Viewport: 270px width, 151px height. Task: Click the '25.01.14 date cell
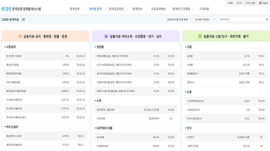[81, 65]
